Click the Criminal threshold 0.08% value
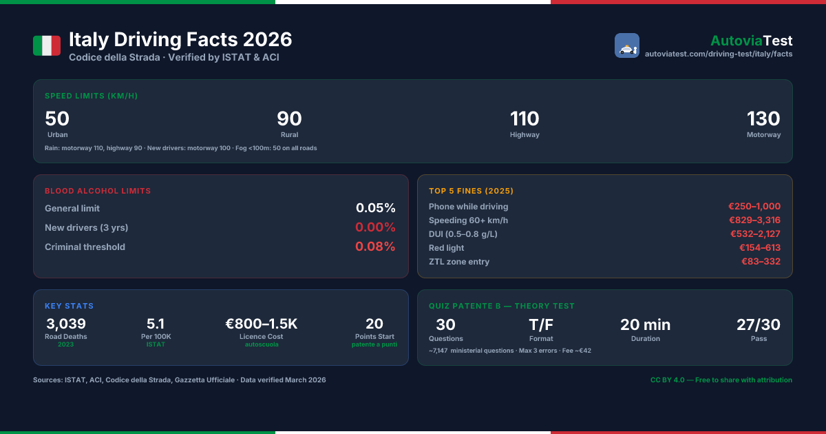 tap(375, 247)
